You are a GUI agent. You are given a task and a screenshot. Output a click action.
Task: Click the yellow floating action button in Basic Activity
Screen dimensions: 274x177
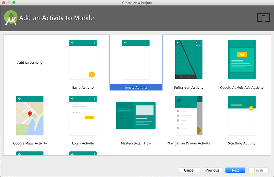pos(91,74)
